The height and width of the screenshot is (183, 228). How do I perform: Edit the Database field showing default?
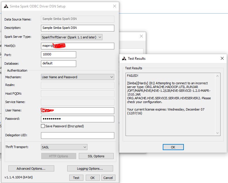[59, 64]
